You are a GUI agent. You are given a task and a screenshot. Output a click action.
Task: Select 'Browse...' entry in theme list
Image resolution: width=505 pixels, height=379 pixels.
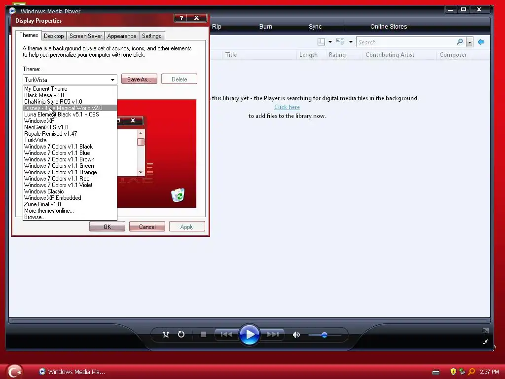[70, 217]
